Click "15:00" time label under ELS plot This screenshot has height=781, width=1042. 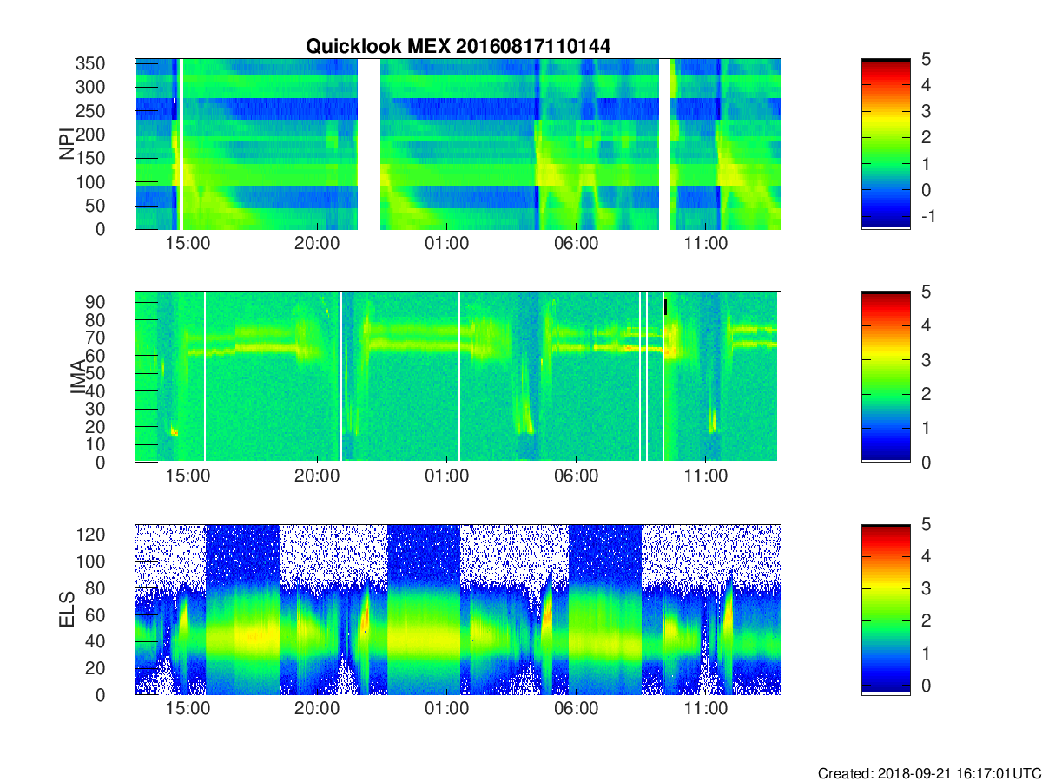click(x=188, y=709)
